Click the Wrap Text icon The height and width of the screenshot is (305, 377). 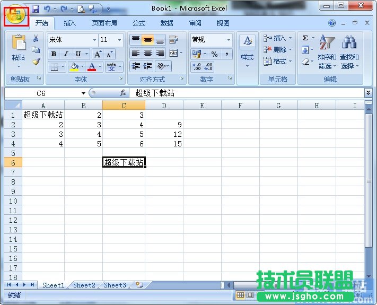[x=173, y=39]
